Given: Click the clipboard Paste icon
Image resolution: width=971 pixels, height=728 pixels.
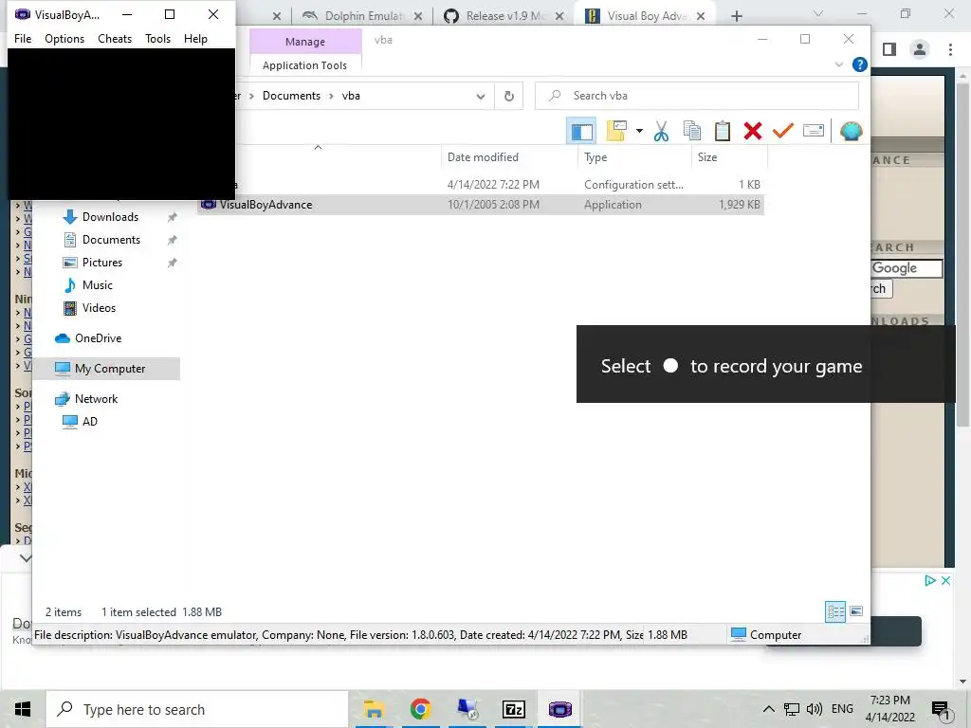Looking at the screenshot, I should coord(722,131).
